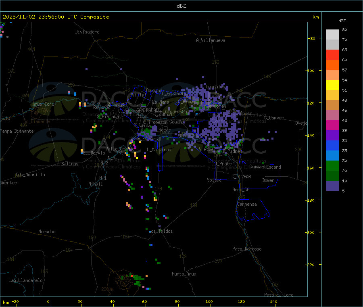363x307 pixels.
Task: Click the Bowen location label
Action: tap(268, 180)
